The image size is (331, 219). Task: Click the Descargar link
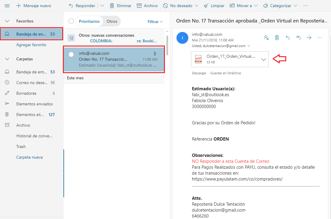(199, 73)
